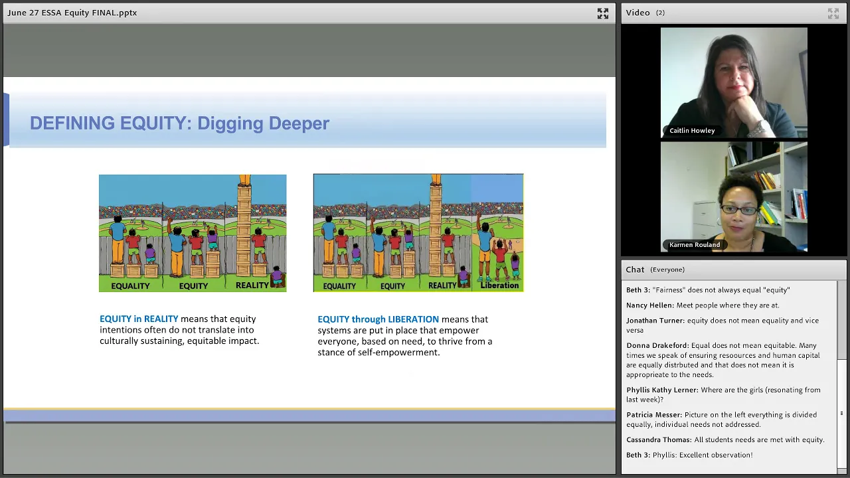The height and width of the screenshot is (478, 850).
Task: Click the EQUALITY label in the left image
Action: click(130, 286)
